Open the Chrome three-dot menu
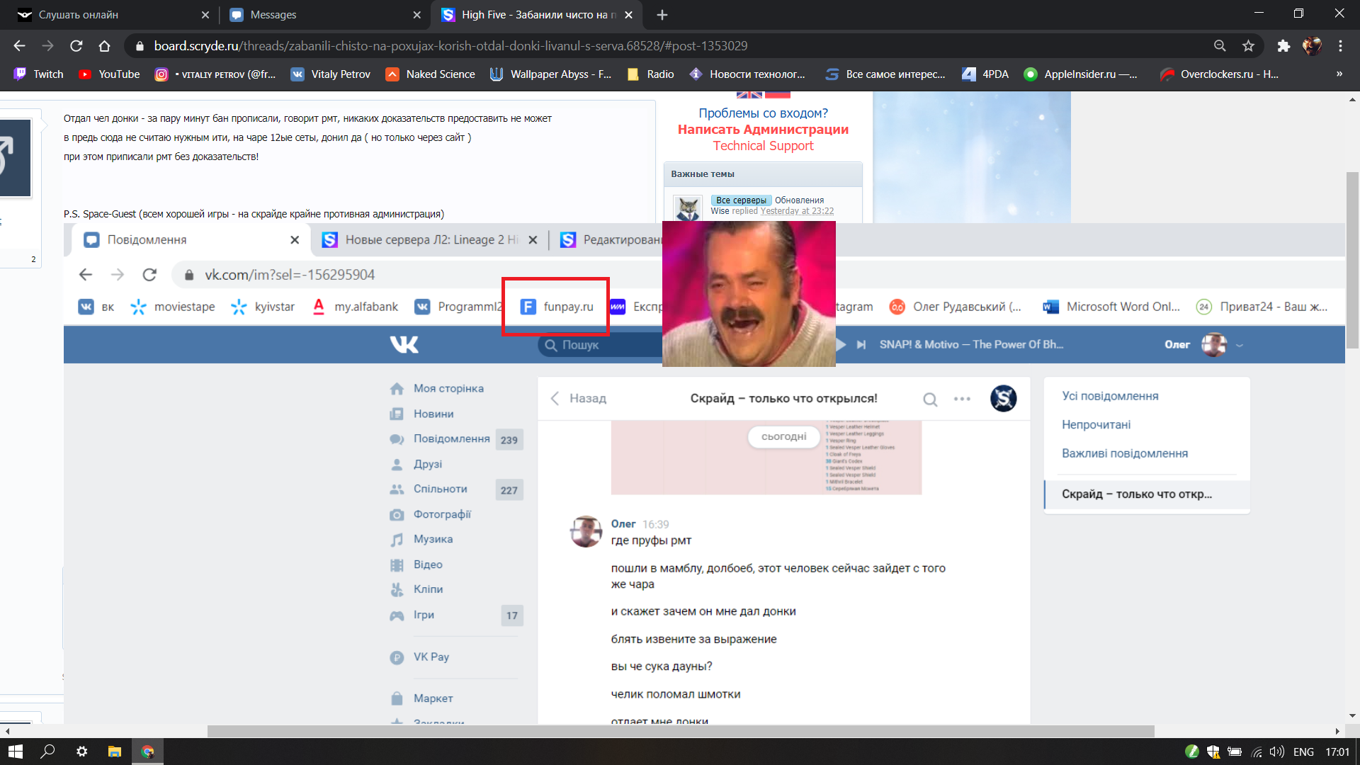The width and height of the screenshot is (1360, 765). pos(1340,46)
